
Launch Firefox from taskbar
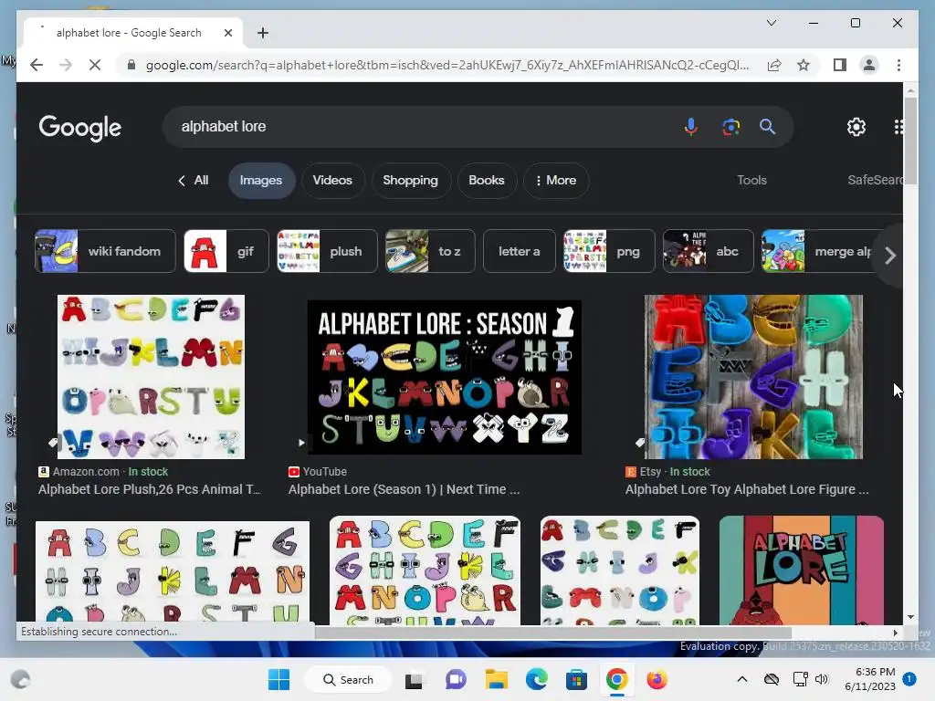(x=657, y=679)
